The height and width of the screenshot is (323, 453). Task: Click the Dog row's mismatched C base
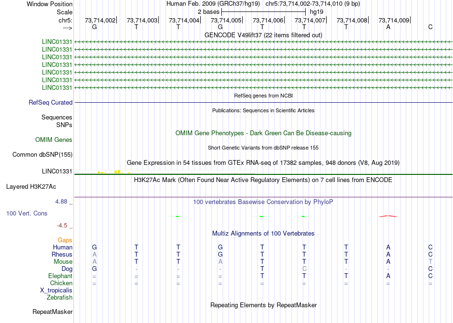[304, 269]
